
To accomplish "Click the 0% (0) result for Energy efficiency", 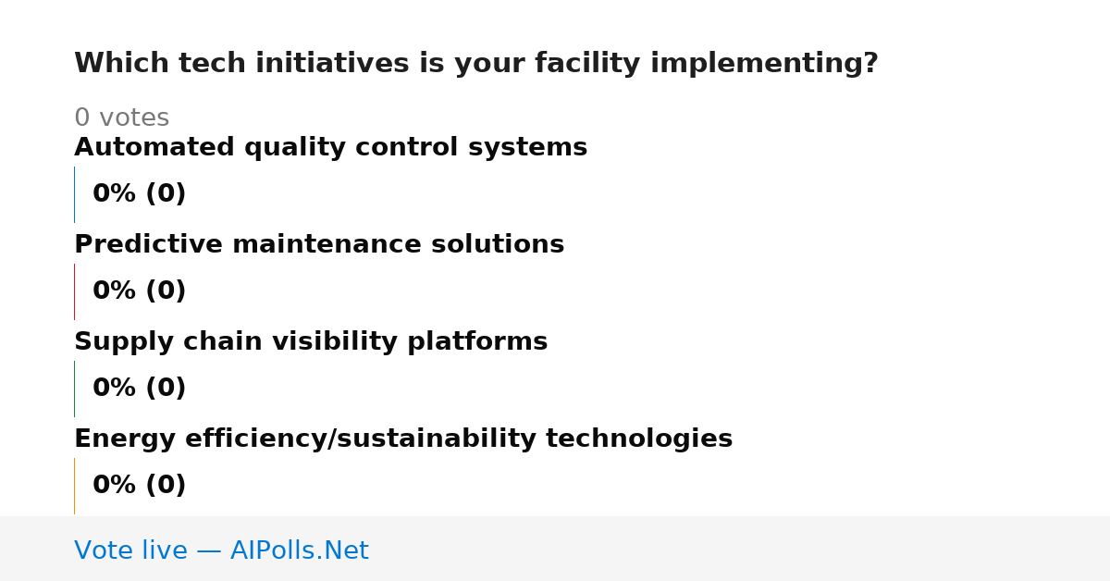I will (x=139, y=486).
